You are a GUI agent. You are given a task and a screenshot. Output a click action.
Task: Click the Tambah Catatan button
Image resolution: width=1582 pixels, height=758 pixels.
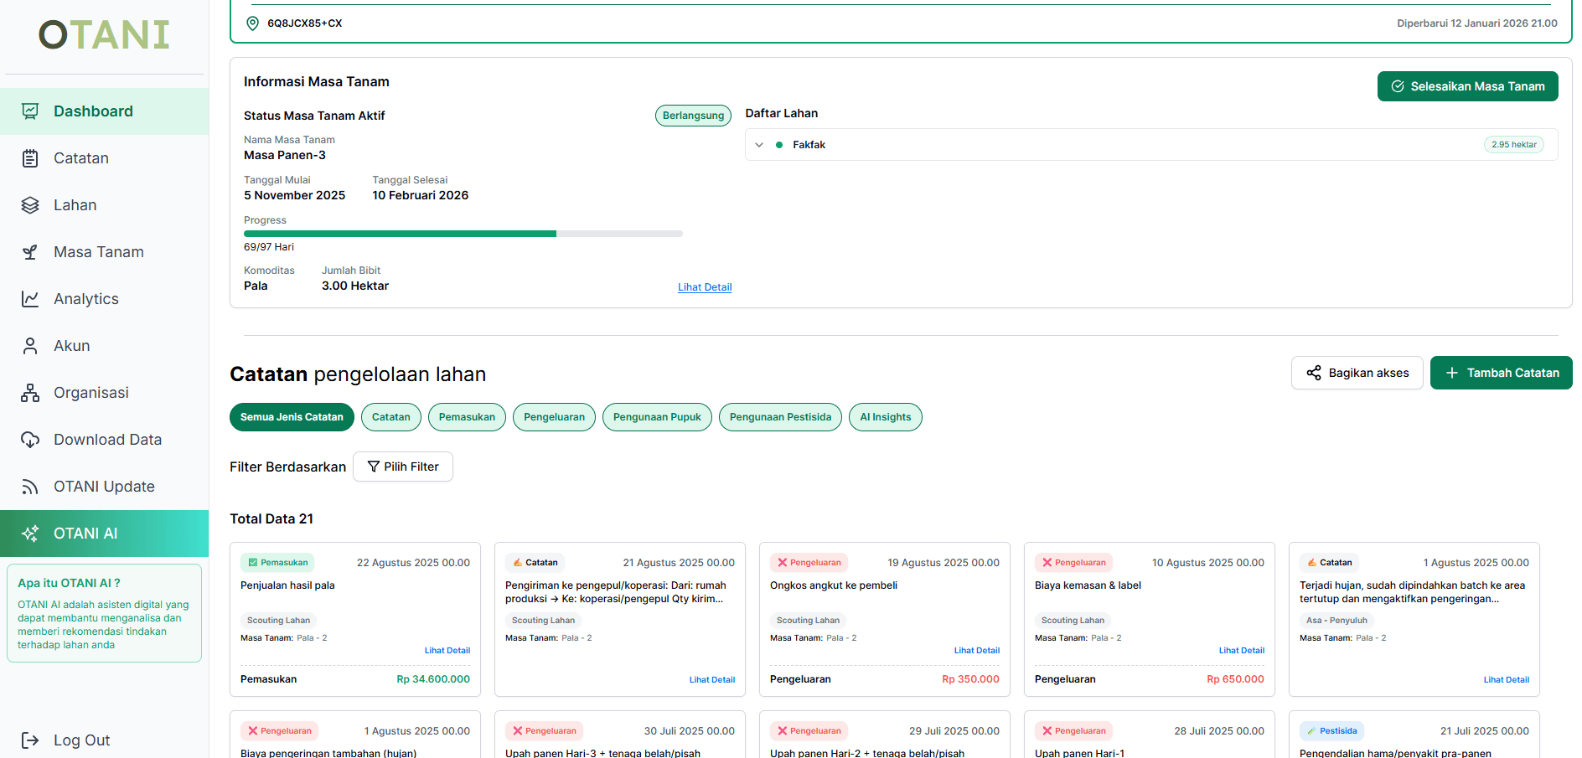pyautogui.click(x=1501, y=373)
